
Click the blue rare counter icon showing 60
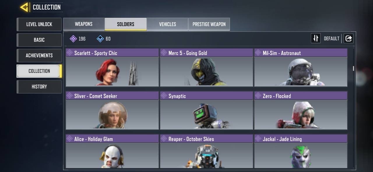tap(100, 39)
